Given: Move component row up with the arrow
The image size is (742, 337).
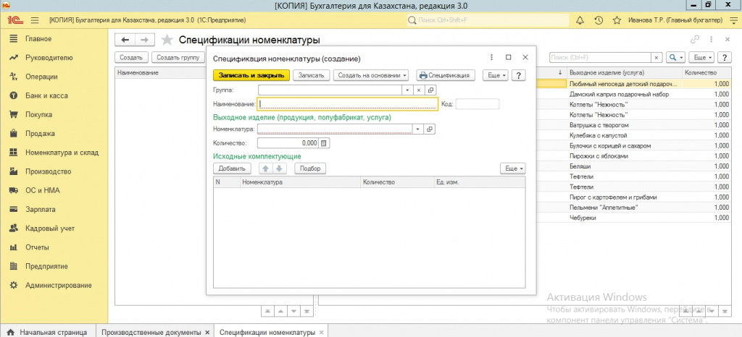Looking at the screenshot, I should pyautogui.click(x=265, y=168).
